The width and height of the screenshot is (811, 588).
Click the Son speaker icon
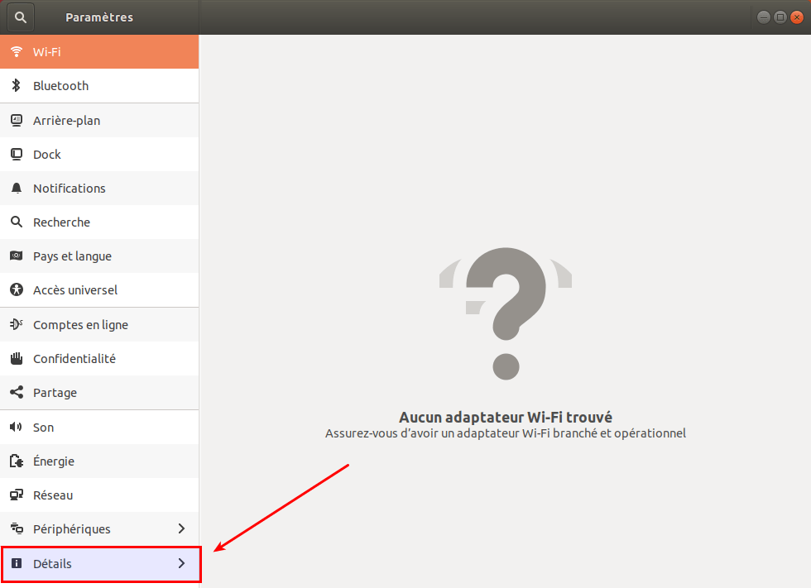(x=16, y=428)
